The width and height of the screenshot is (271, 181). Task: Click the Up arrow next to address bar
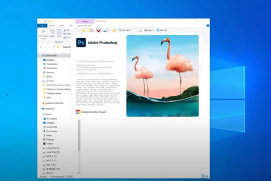(x=54, y=47)
